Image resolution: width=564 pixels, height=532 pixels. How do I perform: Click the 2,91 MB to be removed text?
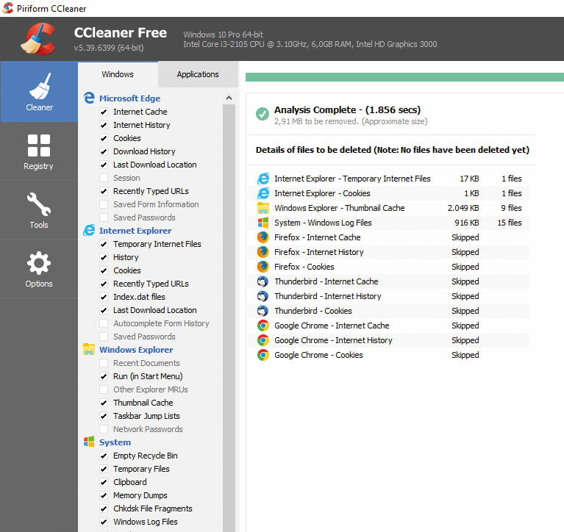click(351, 121)
